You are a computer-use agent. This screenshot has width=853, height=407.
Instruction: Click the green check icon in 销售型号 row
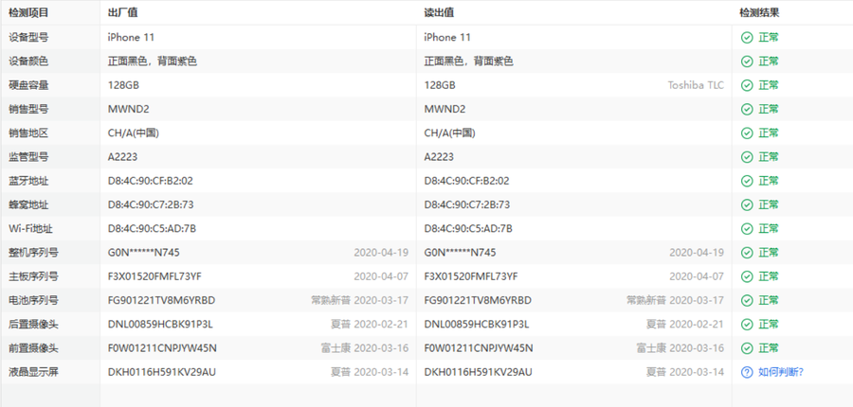point(747,109)
